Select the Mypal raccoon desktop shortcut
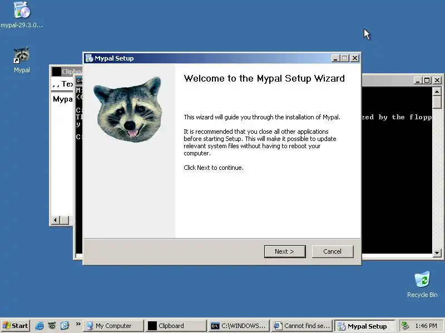 (22, 60)
